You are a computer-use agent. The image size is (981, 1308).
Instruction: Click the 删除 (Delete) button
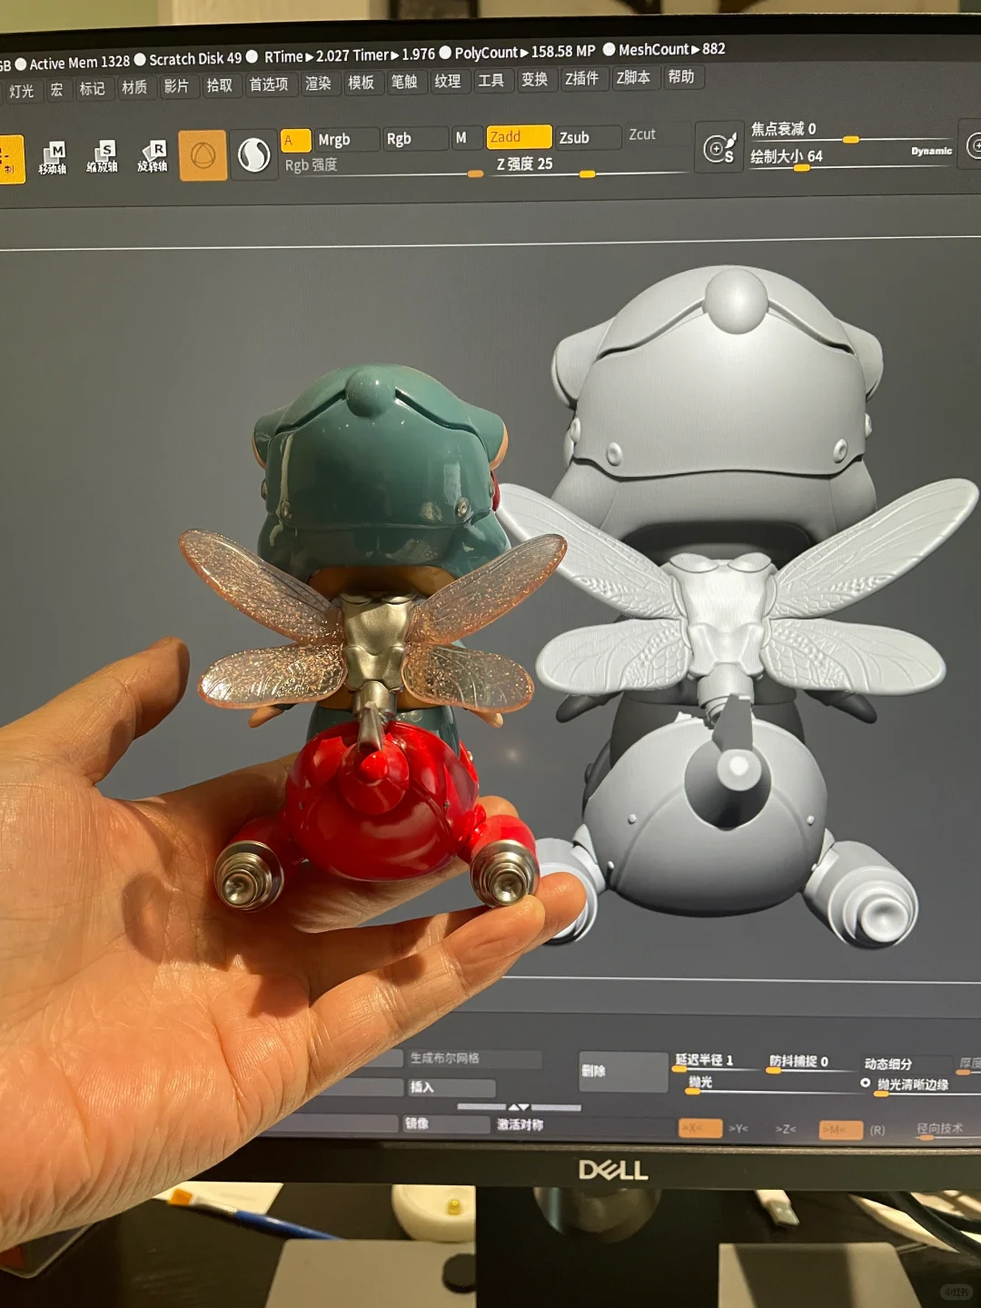tap(623, 1072)
